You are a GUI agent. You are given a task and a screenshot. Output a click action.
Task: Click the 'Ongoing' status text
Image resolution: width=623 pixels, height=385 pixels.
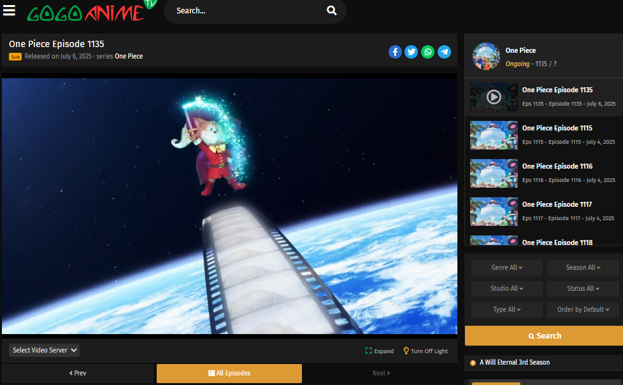pyautogui.click(x=517, y=64)
